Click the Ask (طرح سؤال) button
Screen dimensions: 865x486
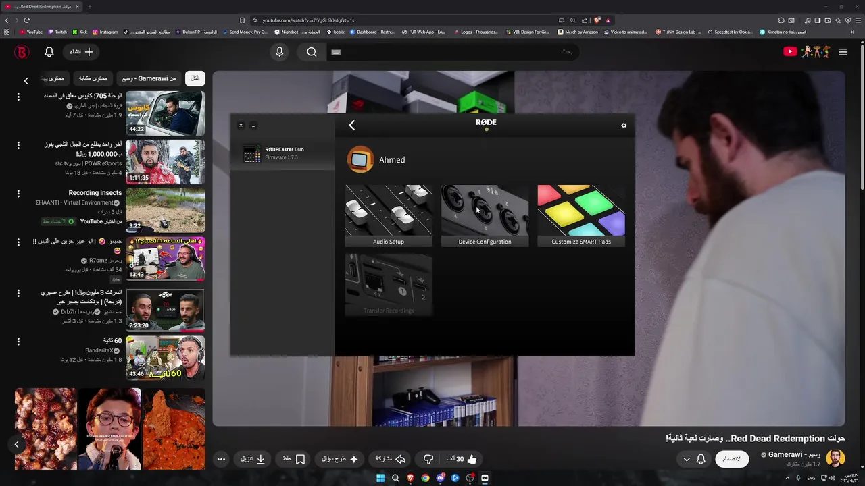coord(340,459)
